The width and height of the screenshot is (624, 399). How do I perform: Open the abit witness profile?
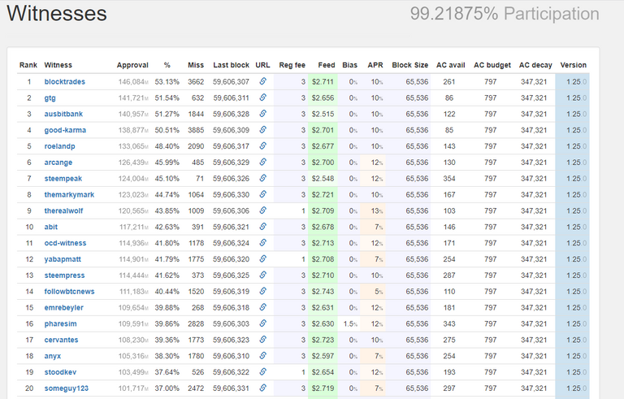coord(51,227)
